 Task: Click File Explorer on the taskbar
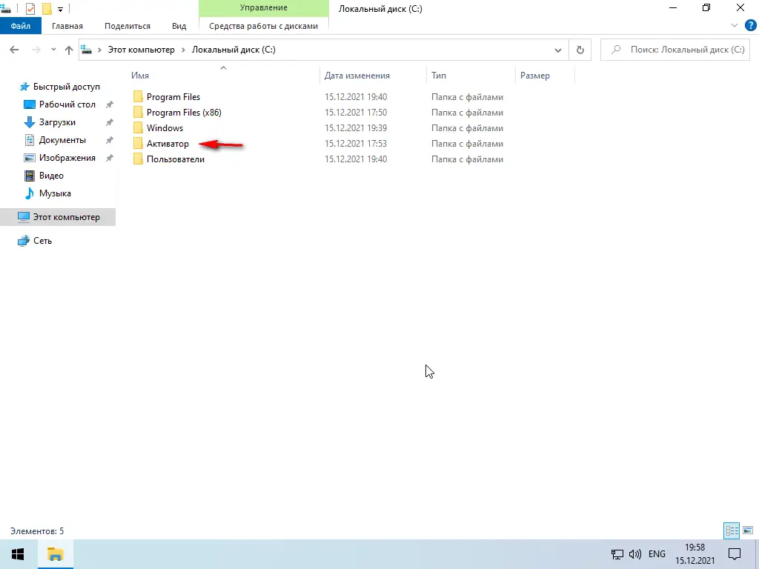pos(55,554)
